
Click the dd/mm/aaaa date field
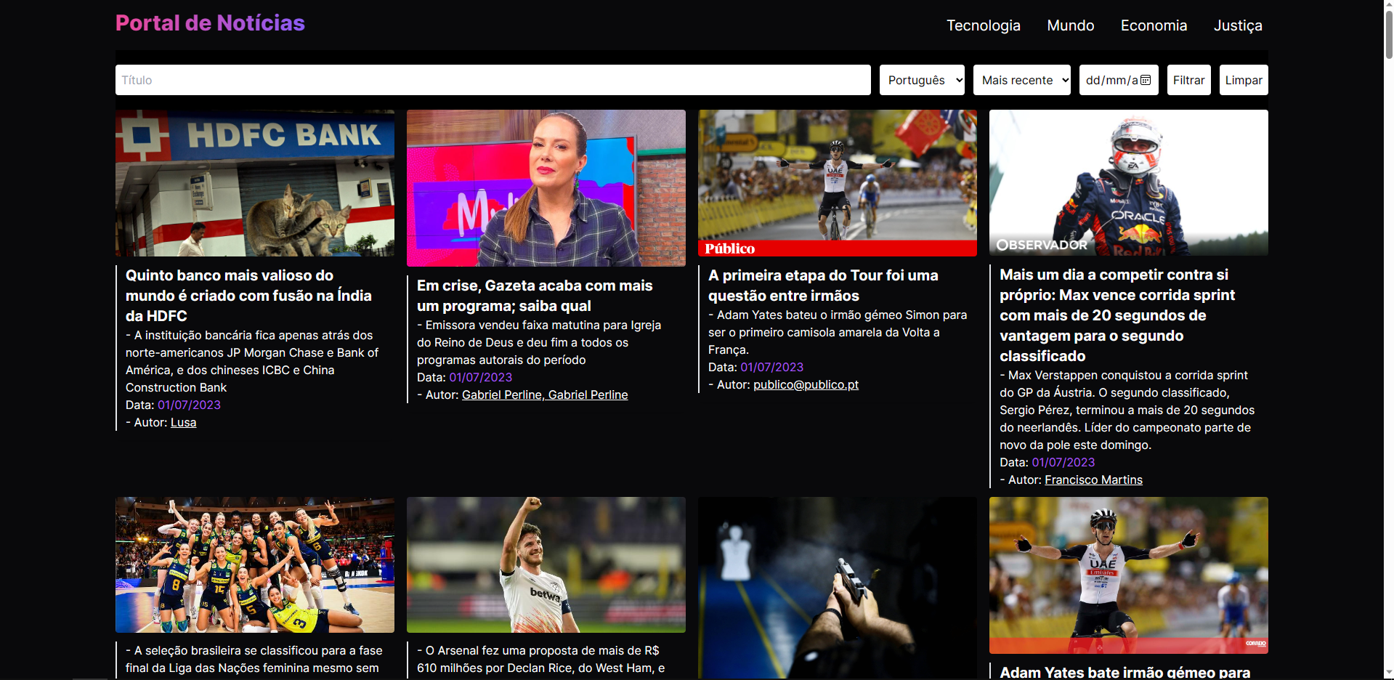coord(1119,80)
